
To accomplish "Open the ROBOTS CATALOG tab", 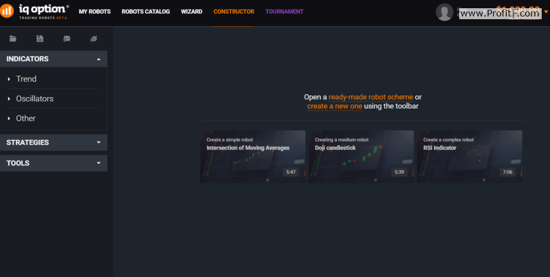I will [x=146, y=12].
